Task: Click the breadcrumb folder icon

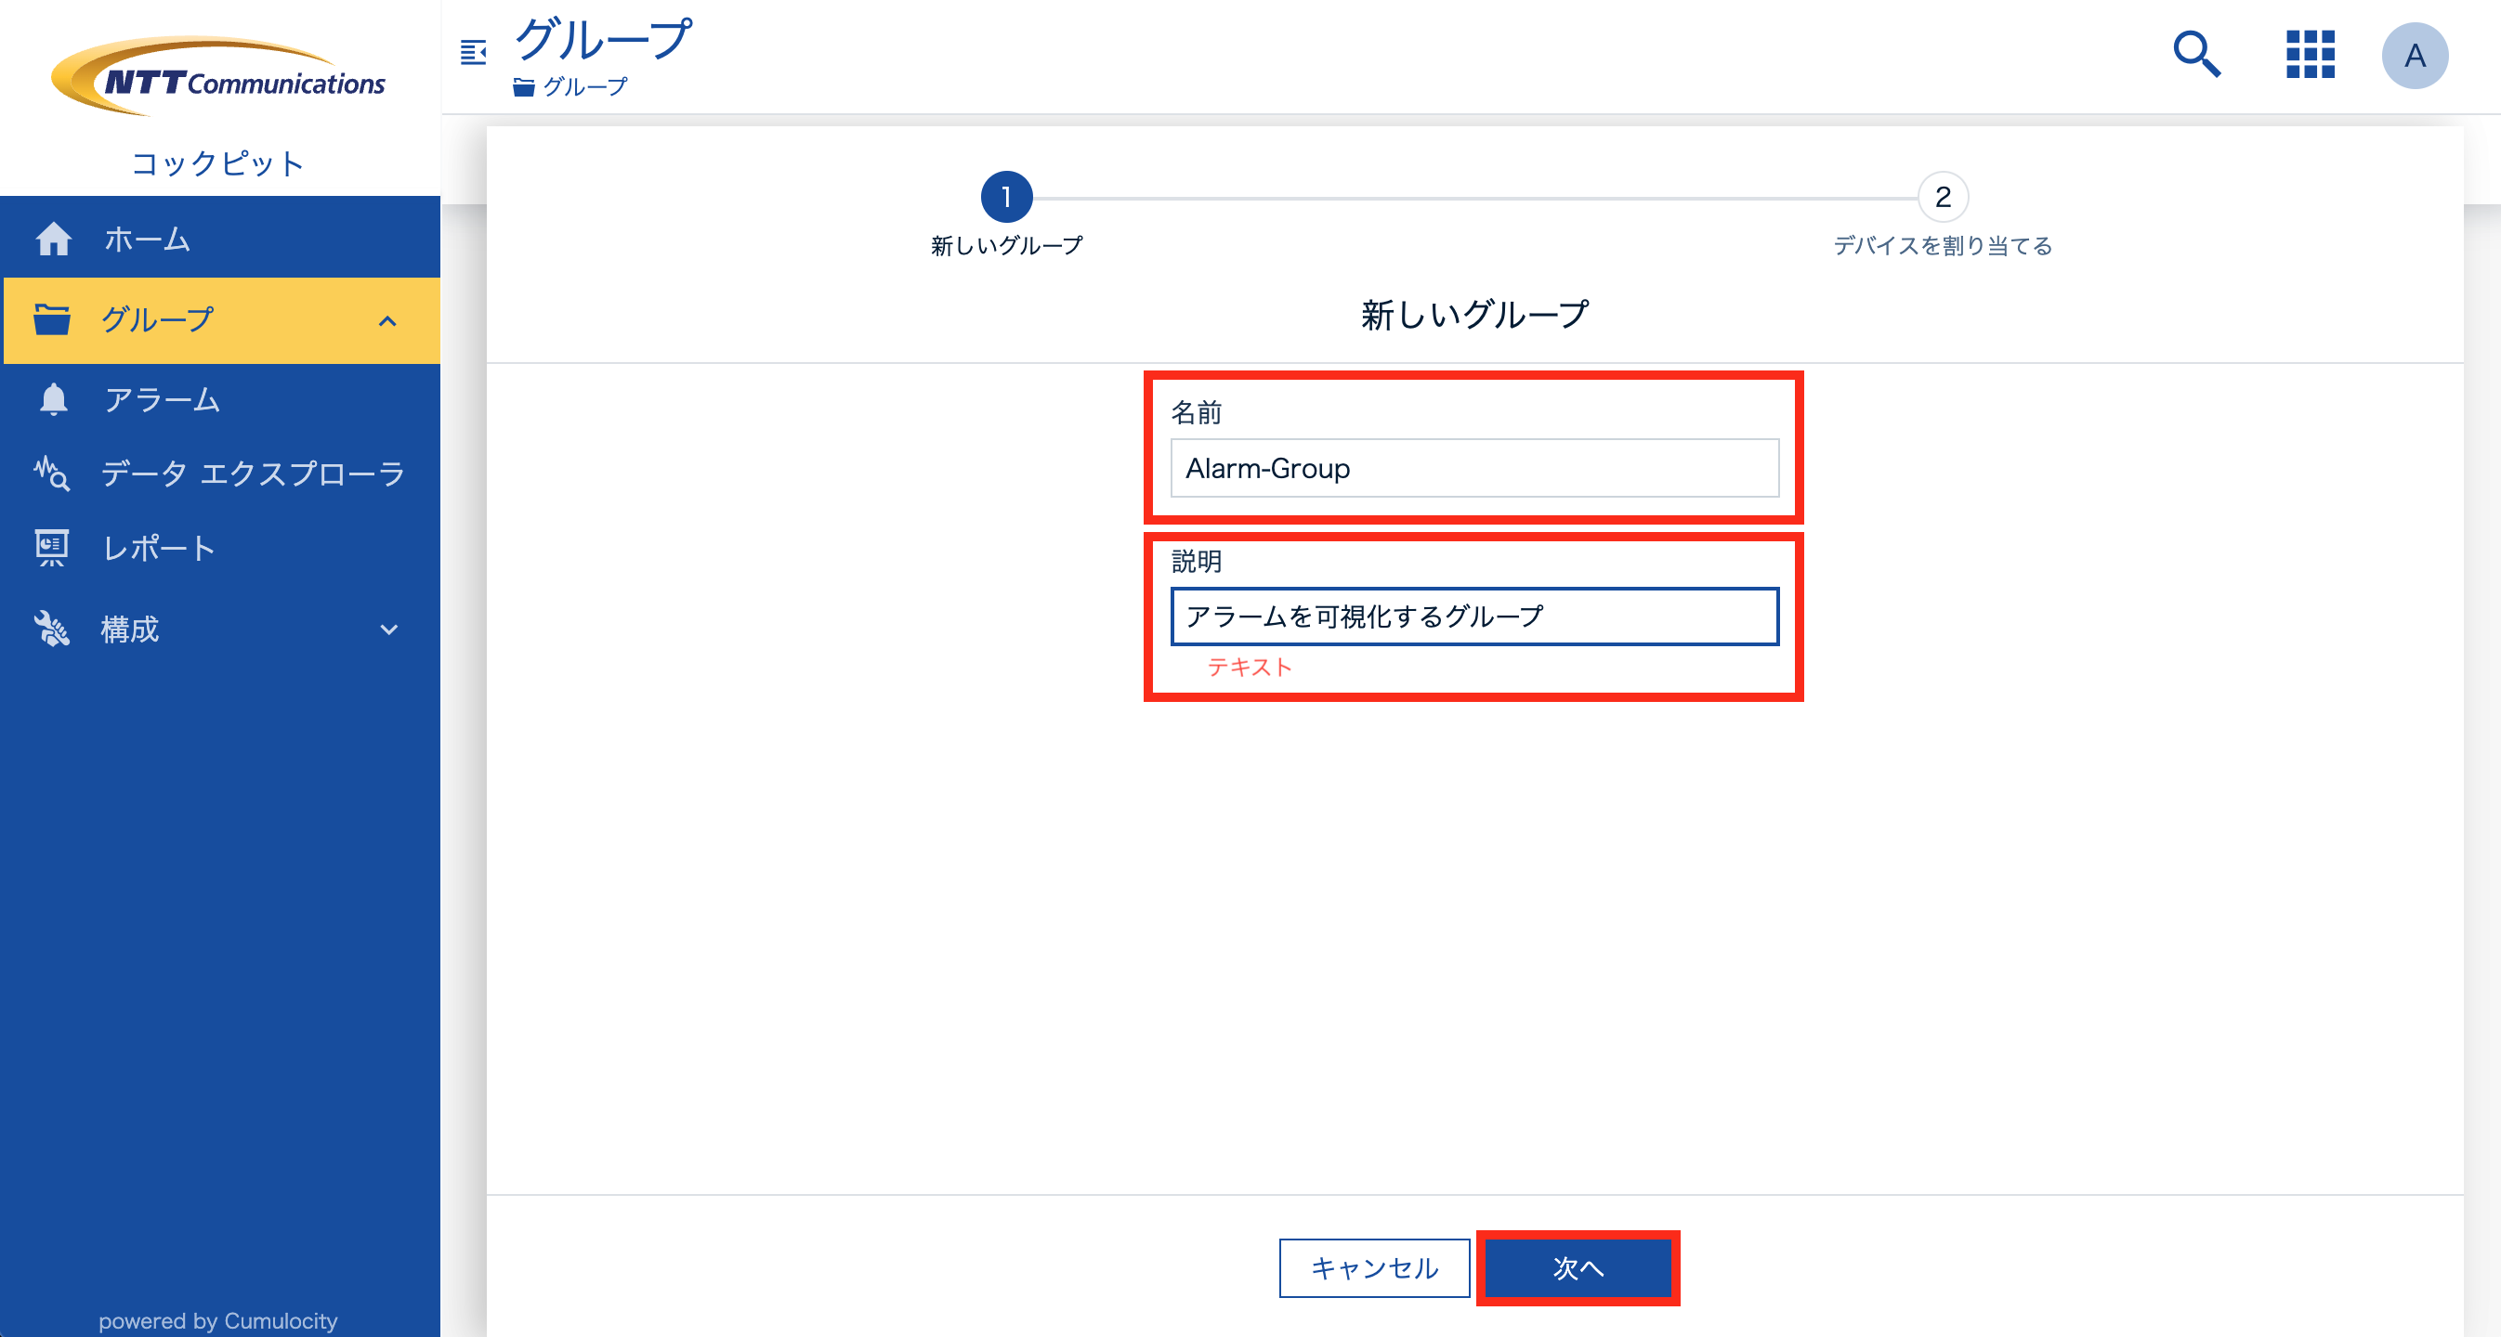Action: point(523,87)
